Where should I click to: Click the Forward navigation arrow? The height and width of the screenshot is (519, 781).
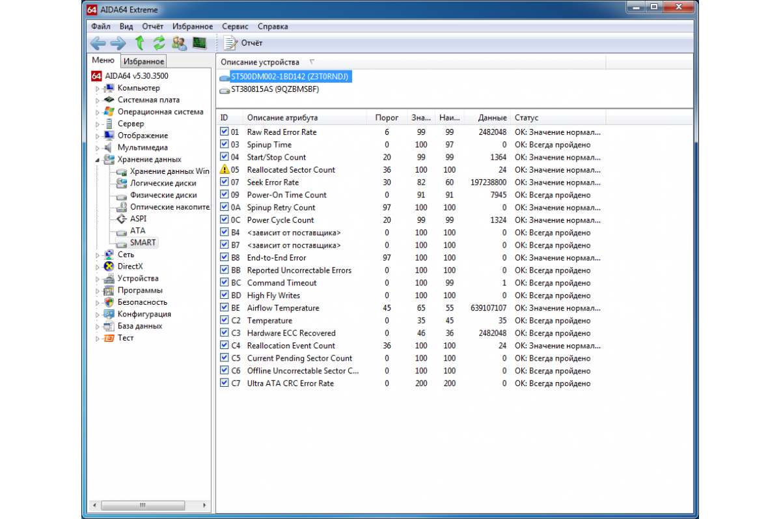[118, 44]
